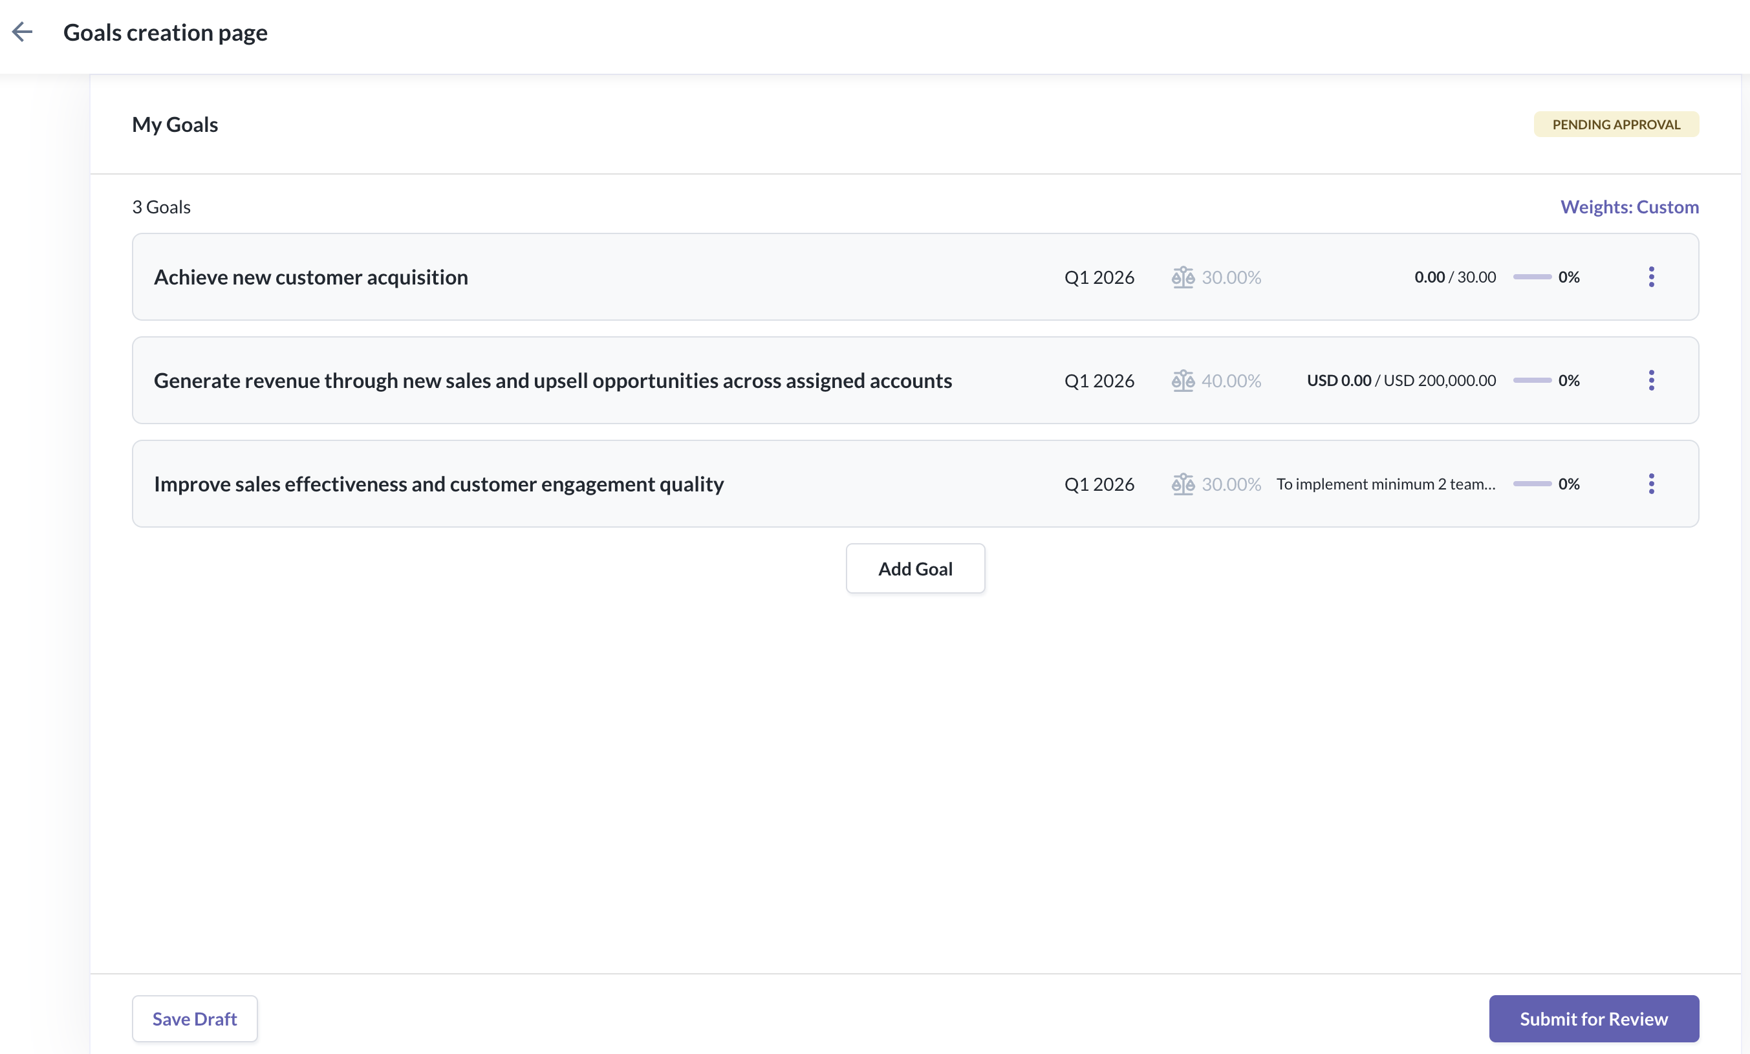This screenshot has width=1750, height=1054.
Task: Click progress bar of USD 200,000.00 goal
Action: 1531,381
